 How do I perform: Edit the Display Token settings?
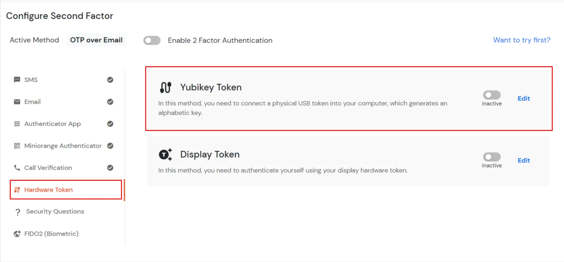(523, 160)
